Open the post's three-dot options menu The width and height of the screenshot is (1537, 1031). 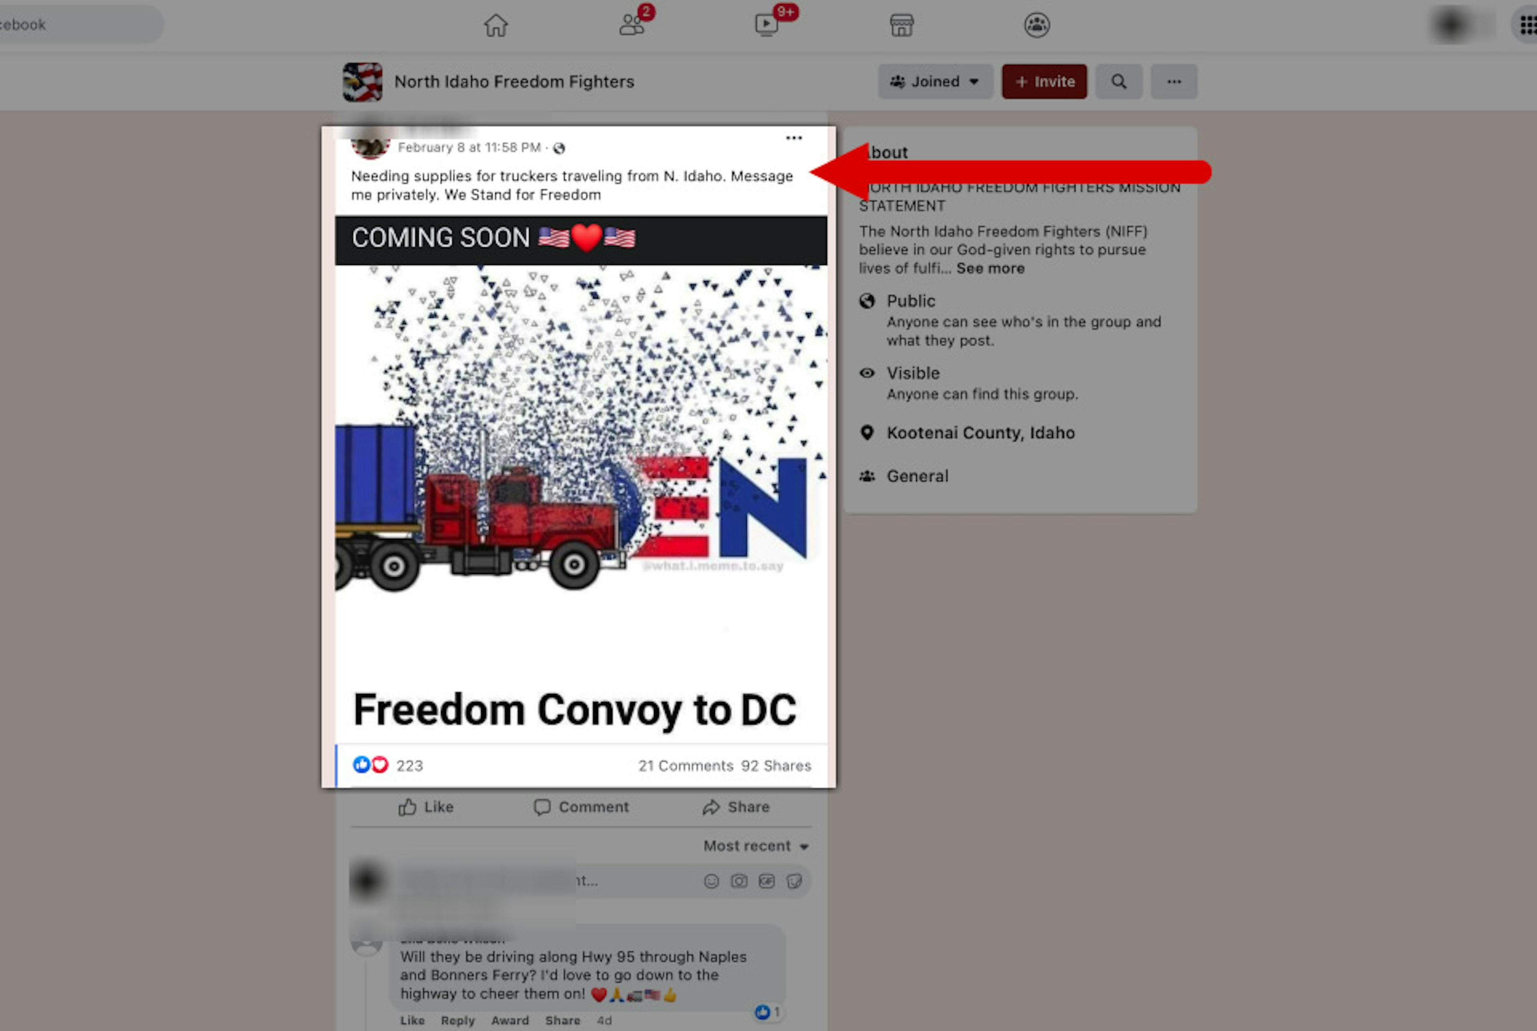[793, 138]
